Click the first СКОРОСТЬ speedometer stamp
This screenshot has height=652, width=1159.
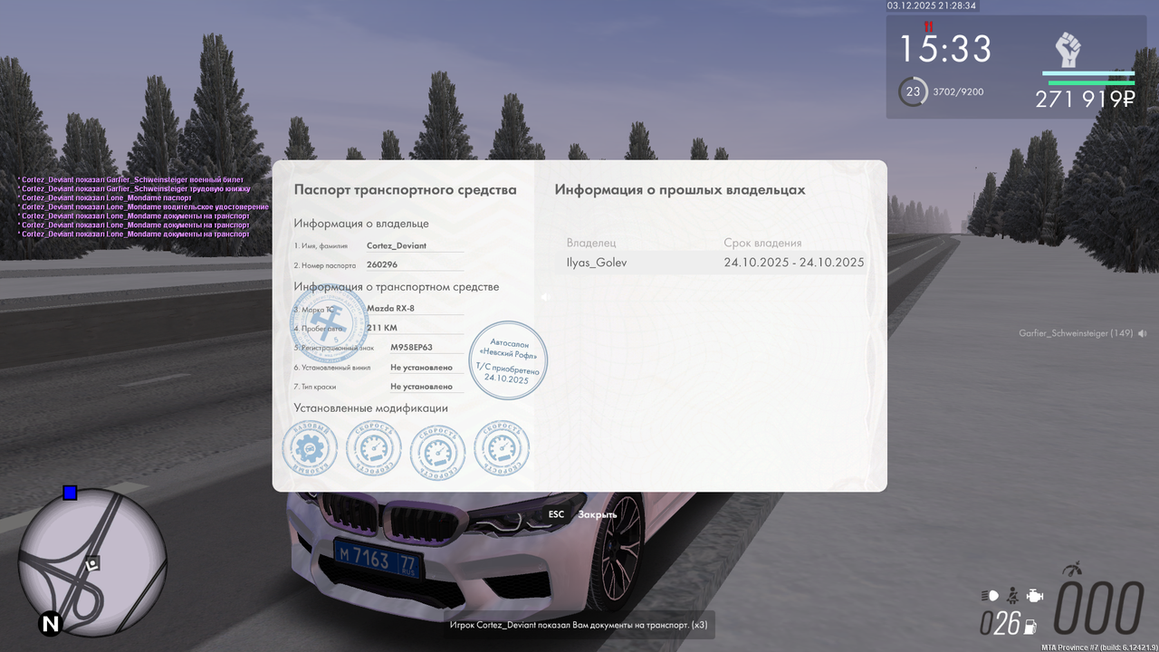coord(373,447)
